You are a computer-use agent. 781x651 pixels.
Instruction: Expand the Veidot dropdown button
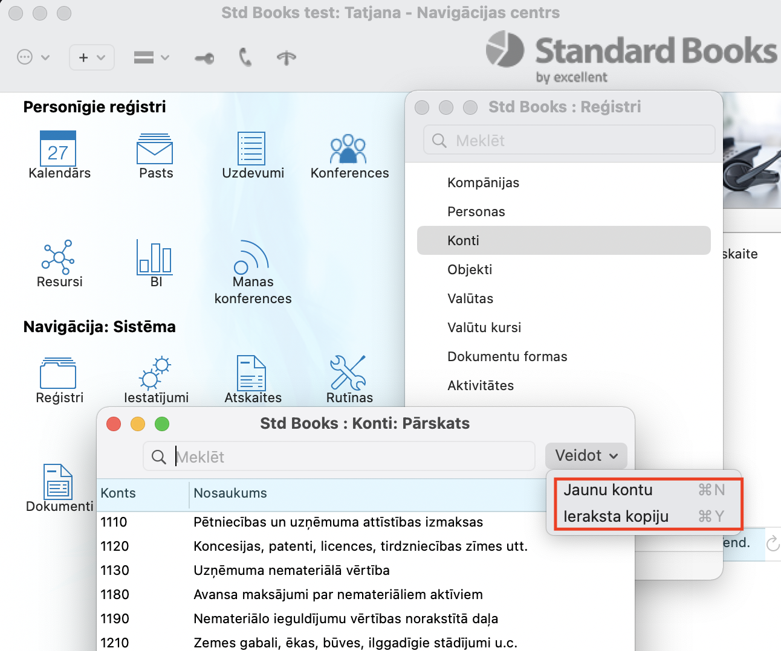(x=586, y=455)
